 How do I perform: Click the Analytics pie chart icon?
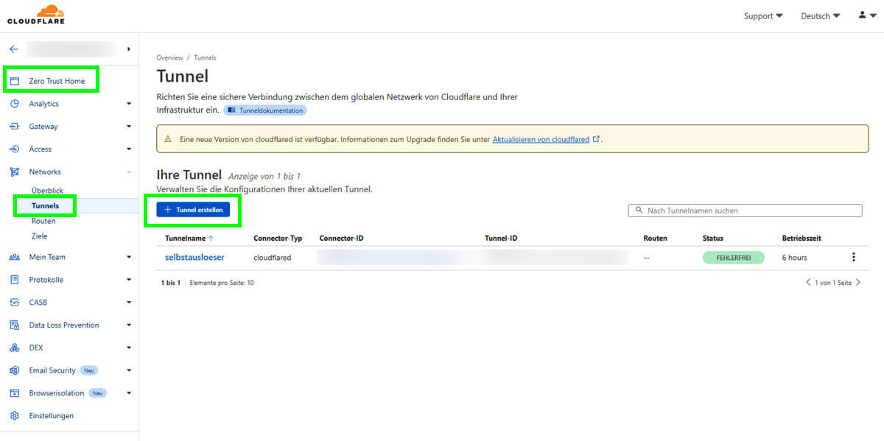click(x=14, y=104)
